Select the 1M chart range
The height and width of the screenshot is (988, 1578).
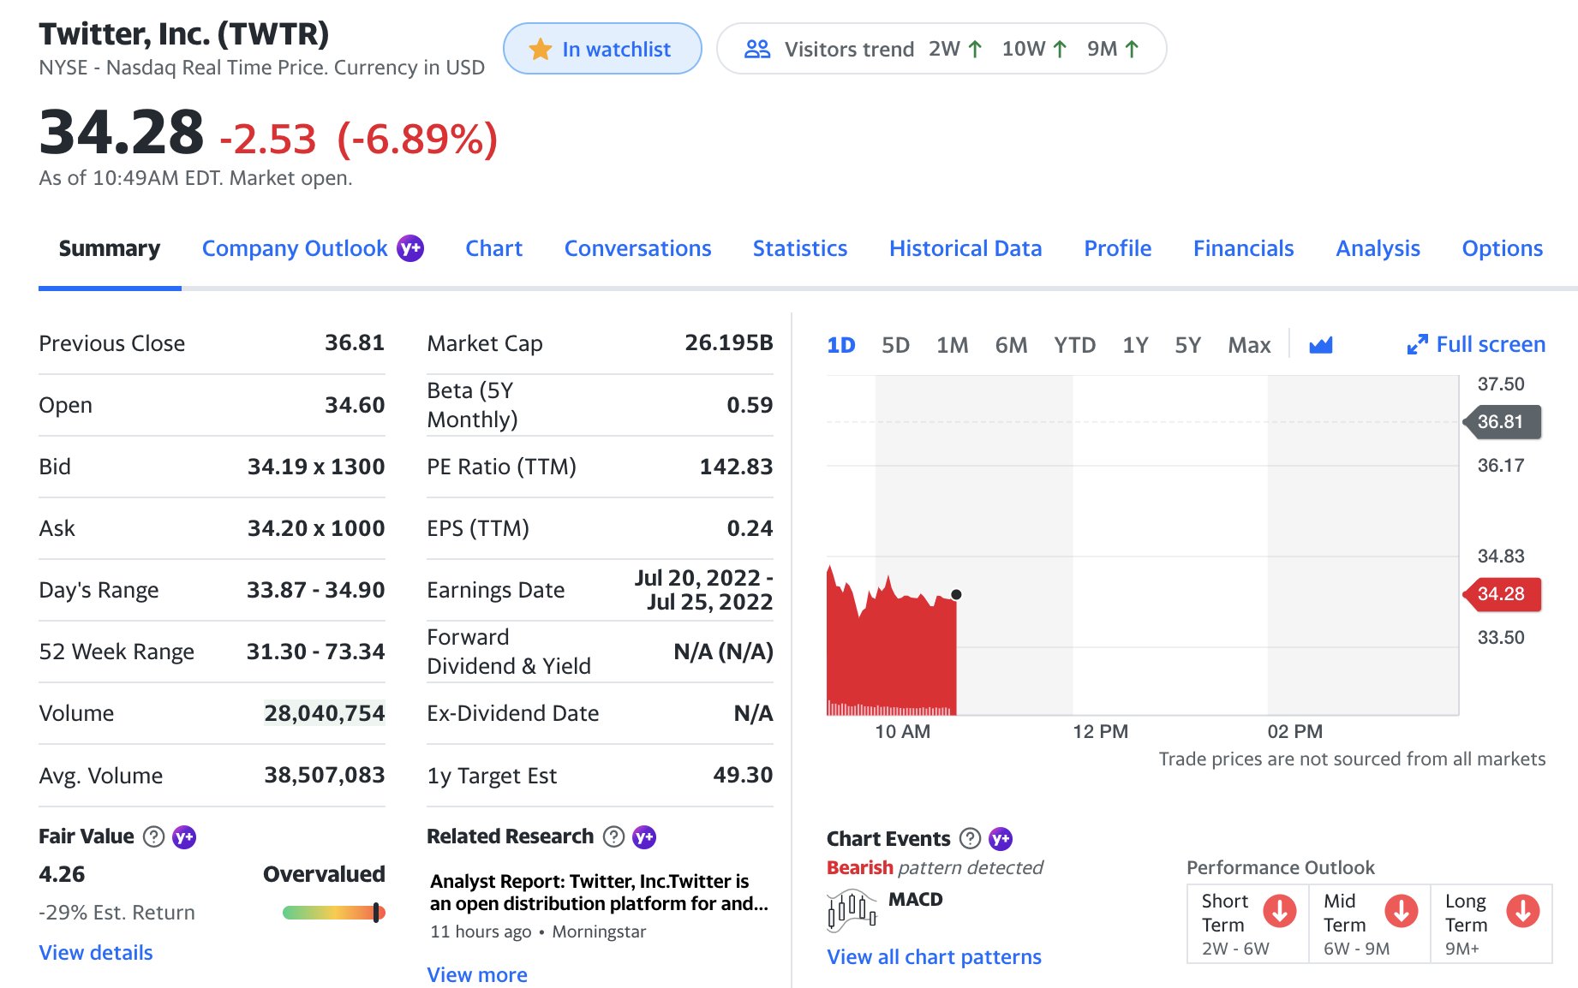(953, 345)
